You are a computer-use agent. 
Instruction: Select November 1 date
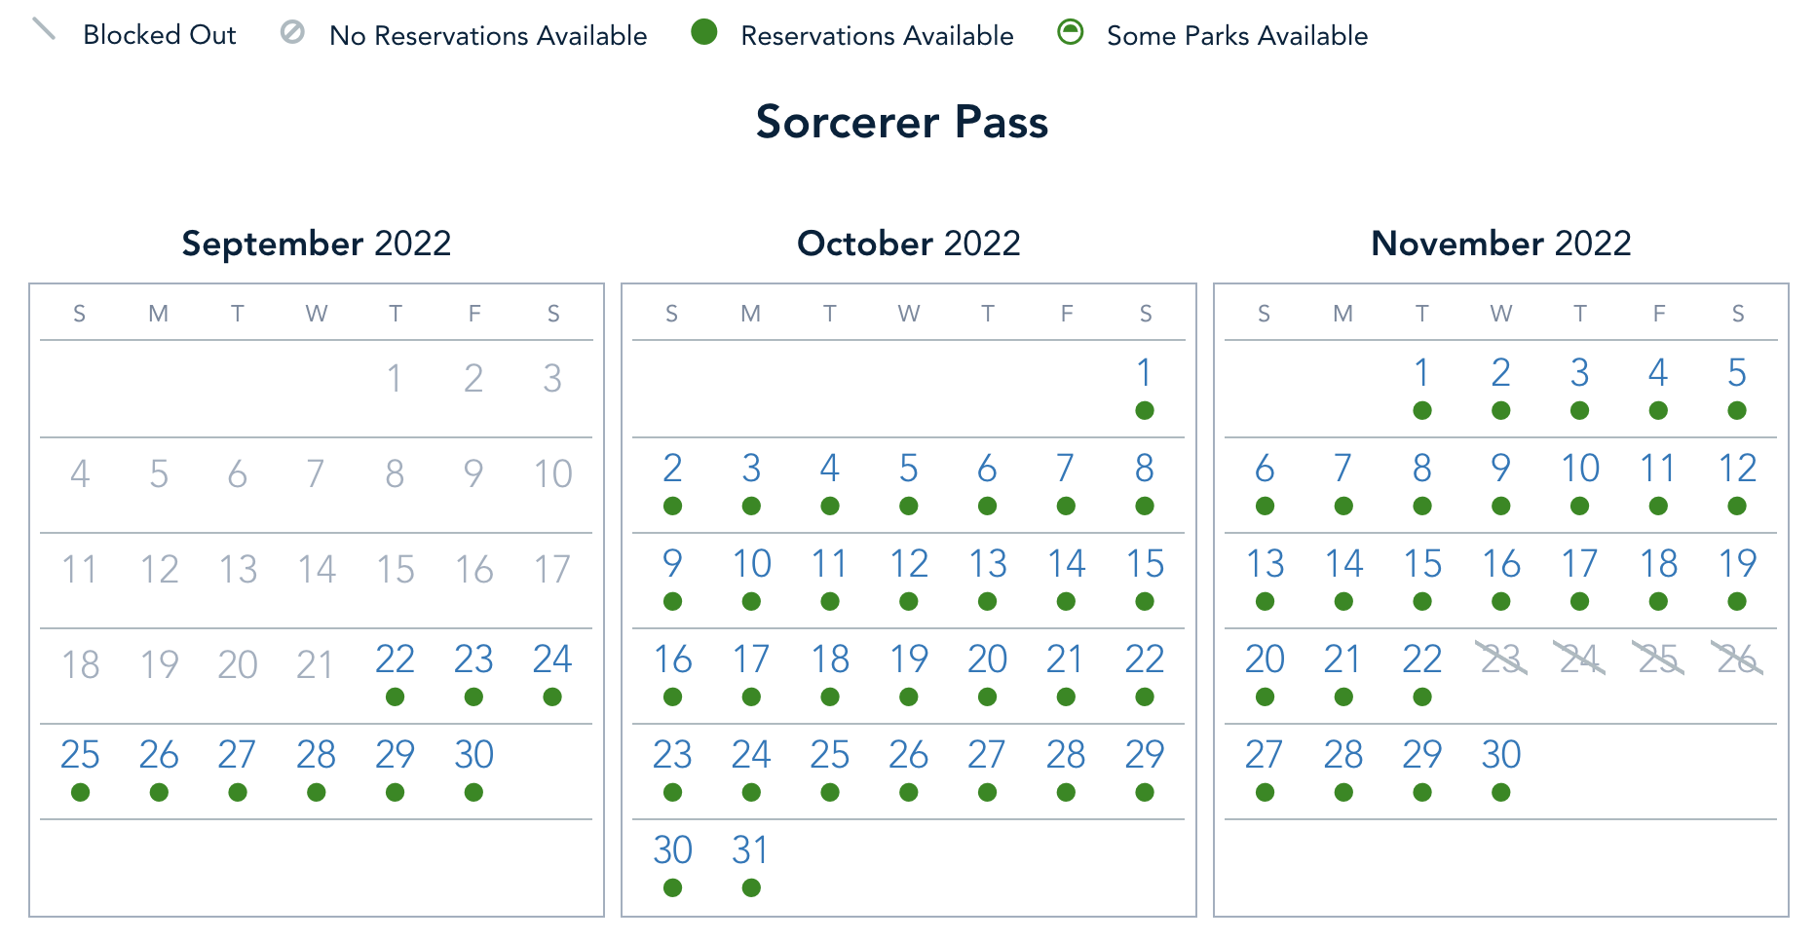(x=1421, y=373)
